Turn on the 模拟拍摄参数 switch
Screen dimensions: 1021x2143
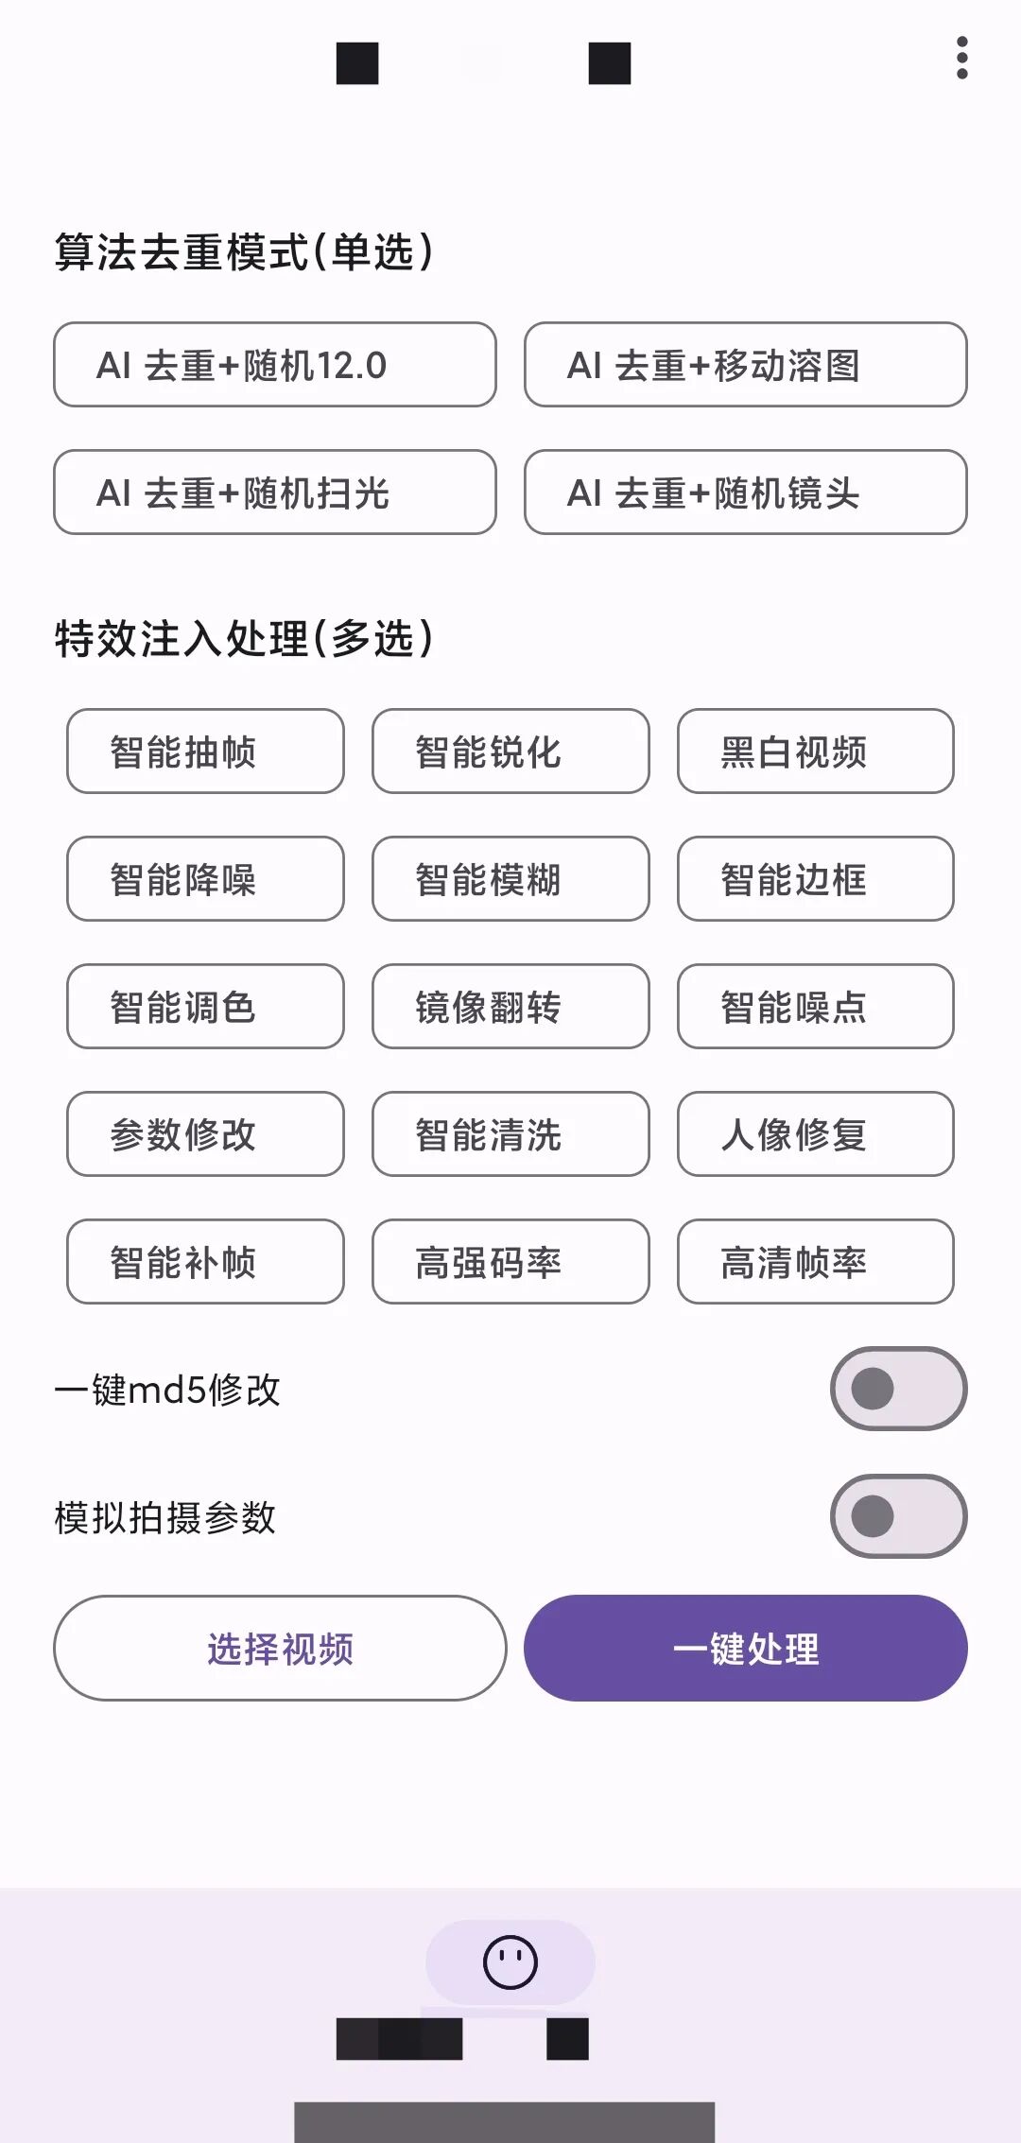[x=898, y=1516]
